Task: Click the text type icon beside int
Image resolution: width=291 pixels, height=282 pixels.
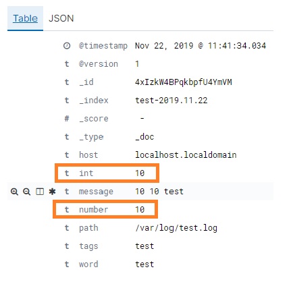Action: click(67, 173)
